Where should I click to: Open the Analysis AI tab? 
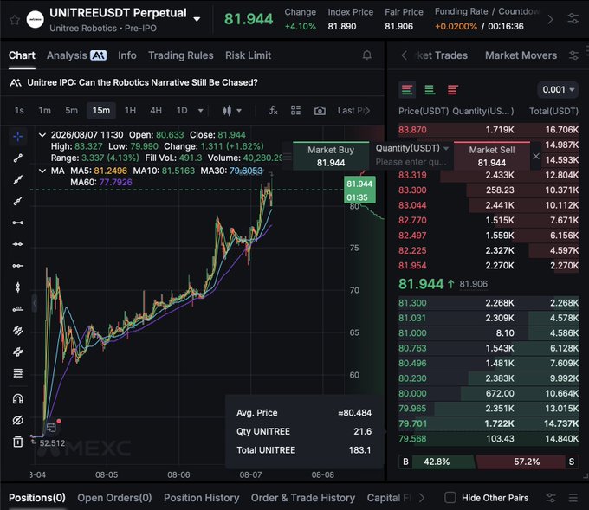pyautogui.click(x=76, y=55)
